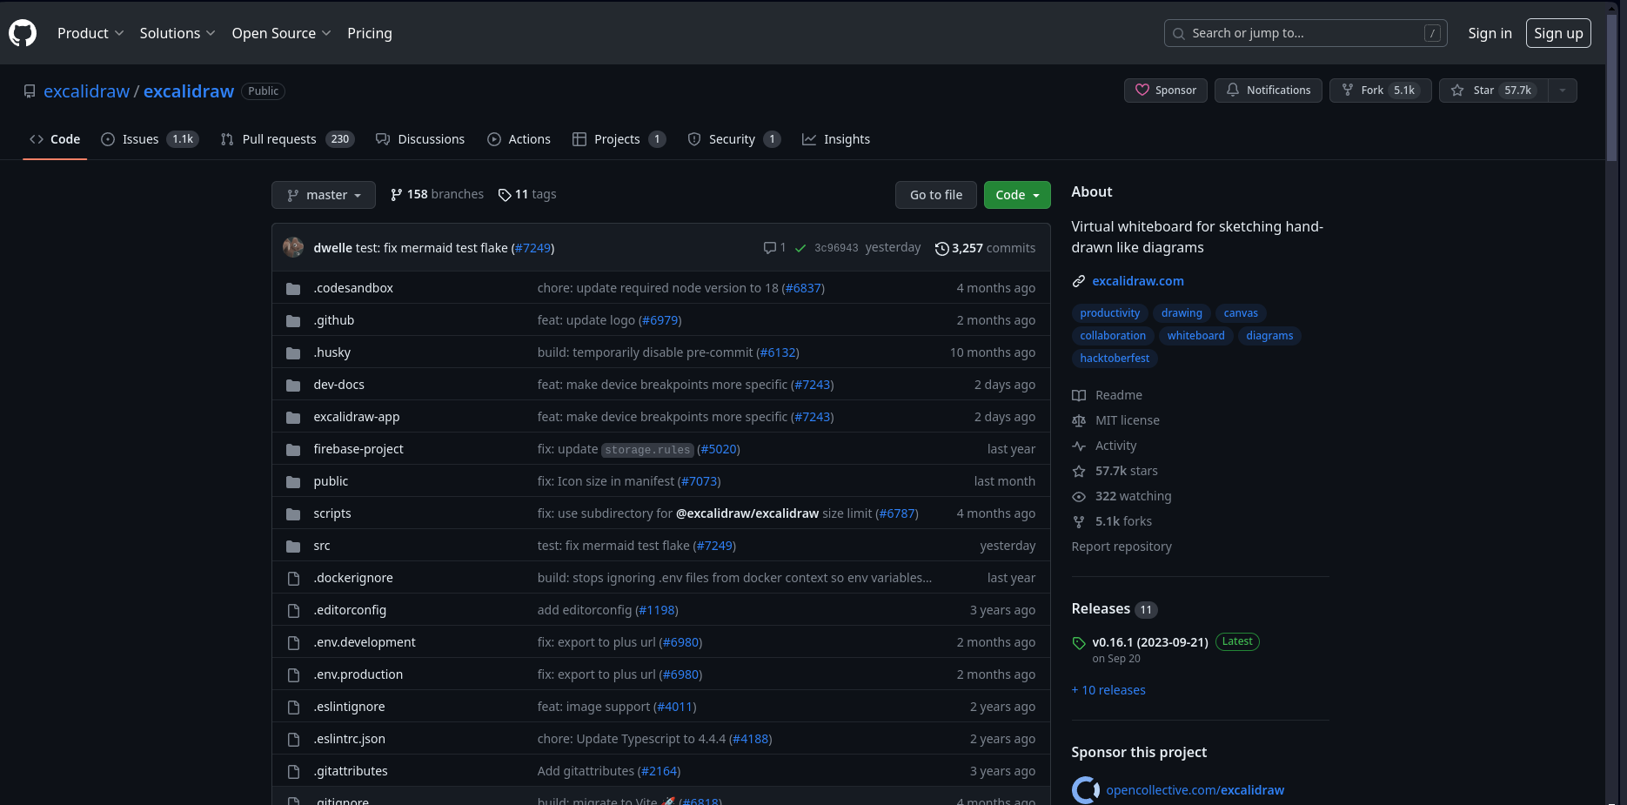Open the Actions tab
The width and height of the screenshot is (1627, 805).
pos(519,139)
